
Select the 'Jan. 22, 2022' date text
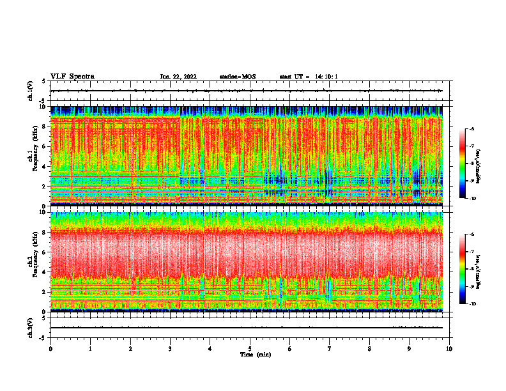pos(178,77)
